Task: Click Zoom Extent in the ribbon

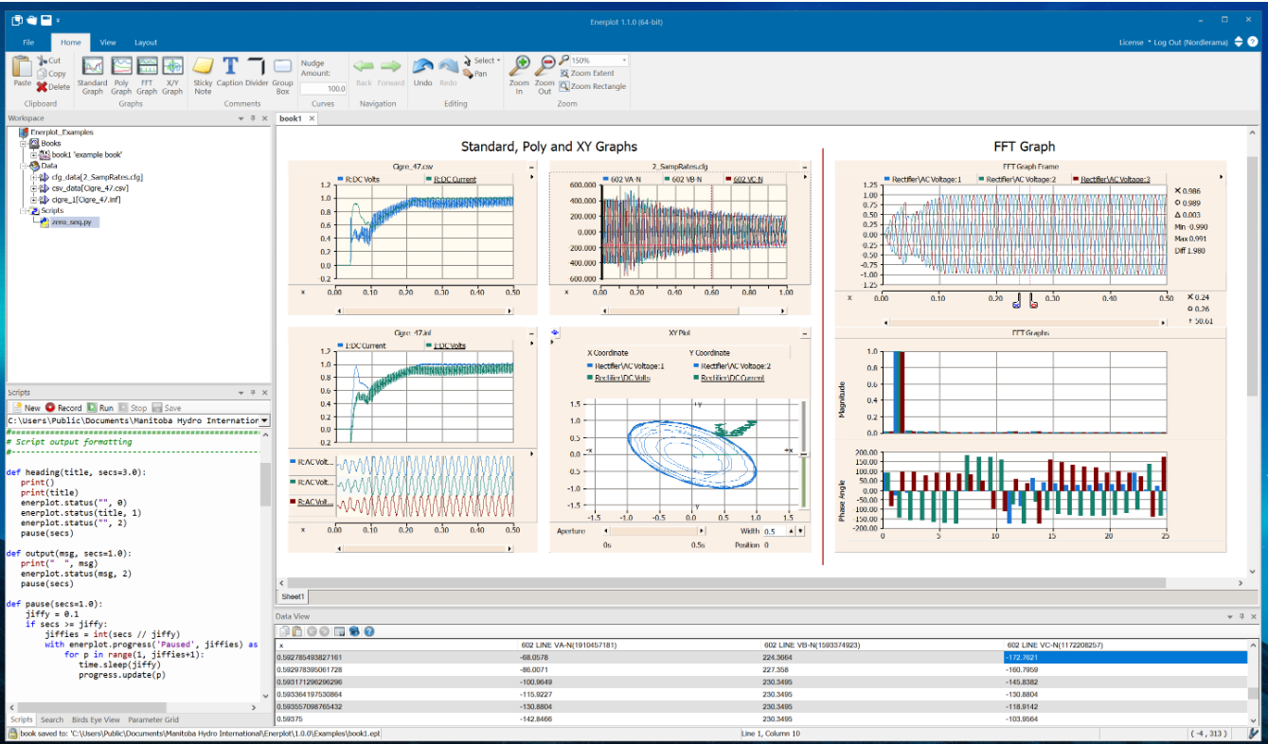Action: pos(587,73)
